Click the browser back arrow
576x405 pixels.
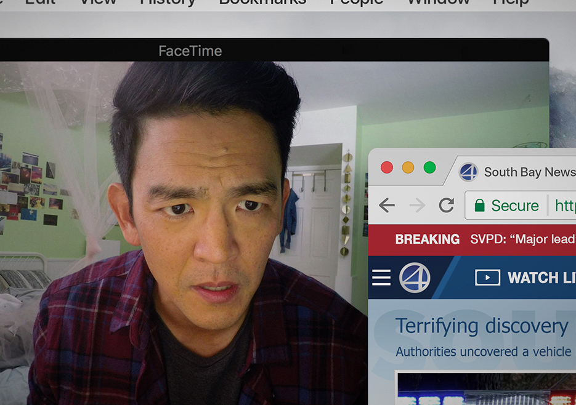point(387,205)
